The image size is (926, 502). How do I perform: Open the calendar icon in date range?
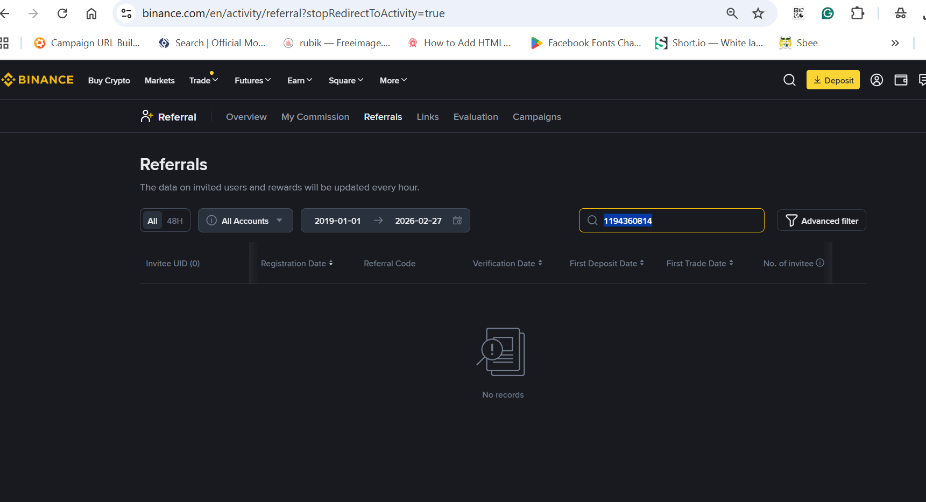(457, 221)
